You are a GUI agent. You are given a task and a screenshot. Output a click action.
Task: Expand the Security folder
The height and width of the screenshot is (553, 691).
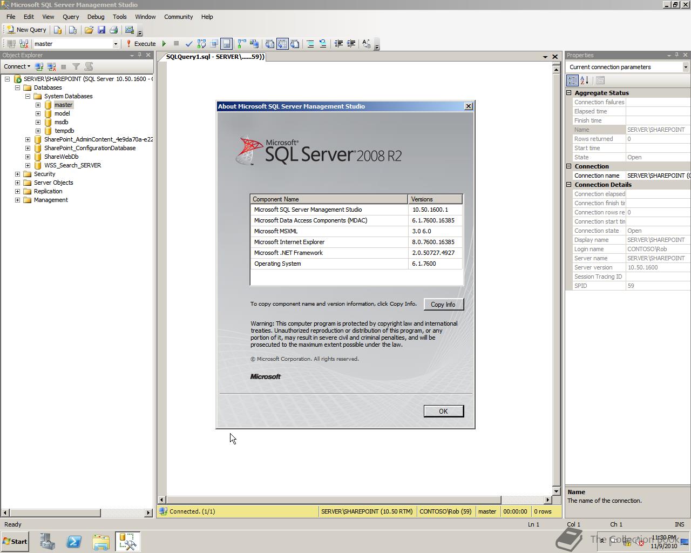coord(17,174)
